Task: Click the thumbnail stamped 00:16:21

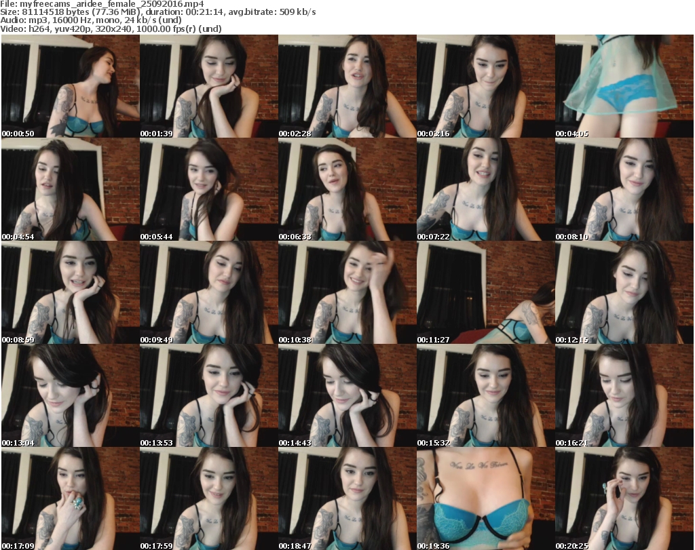Action: pos(624,395)
